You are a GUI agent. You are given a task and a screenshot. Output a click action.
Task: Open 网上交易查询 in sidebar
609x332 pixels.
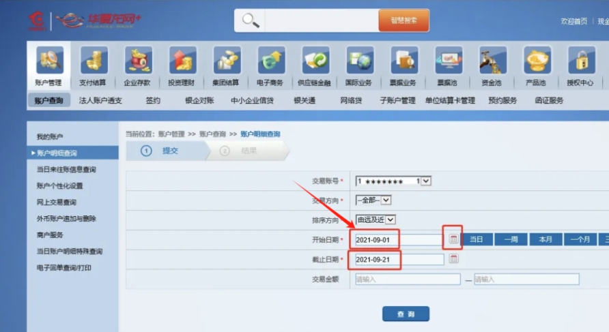(x=56, y=202)
